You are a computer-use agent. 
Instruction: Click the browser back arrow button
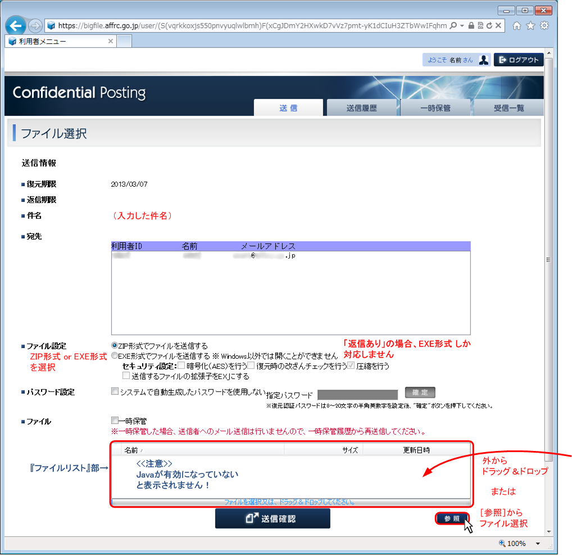pos(16,26)
